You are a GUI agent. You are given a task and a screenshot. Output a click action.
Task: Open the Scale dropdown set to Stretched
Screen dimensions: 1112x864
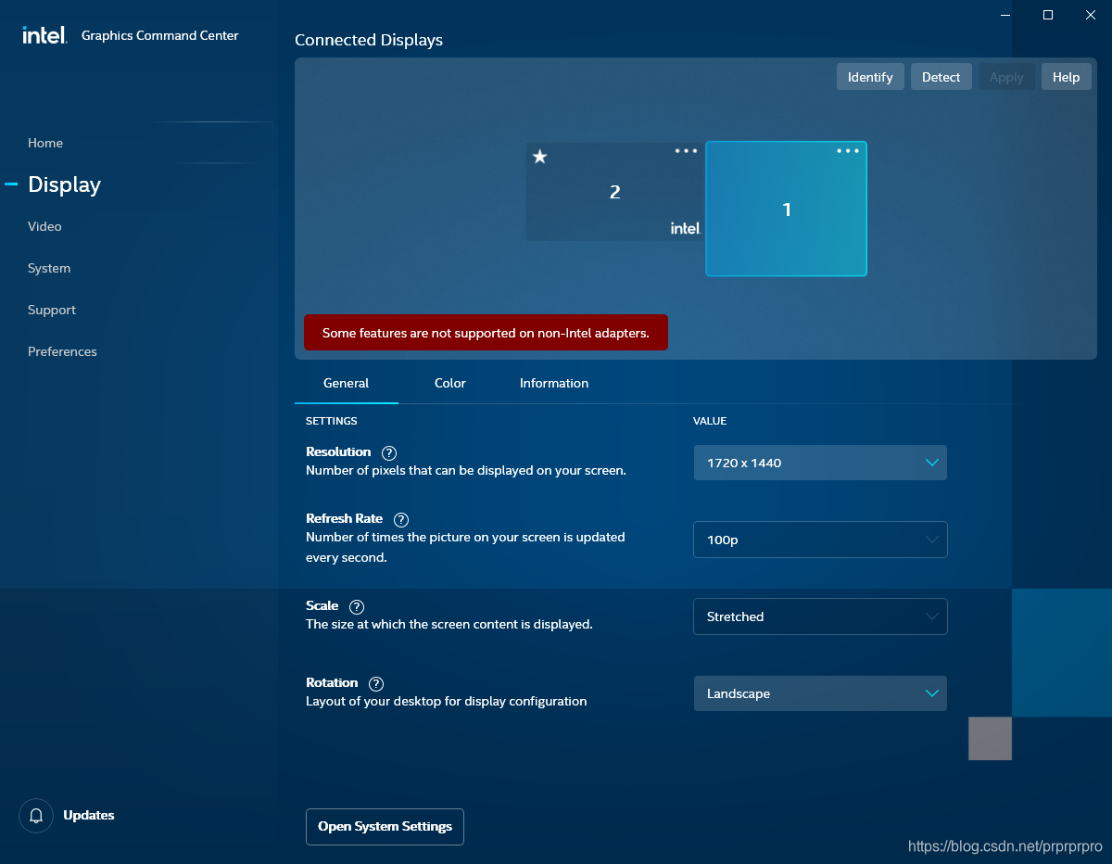(x=820, y=616)
